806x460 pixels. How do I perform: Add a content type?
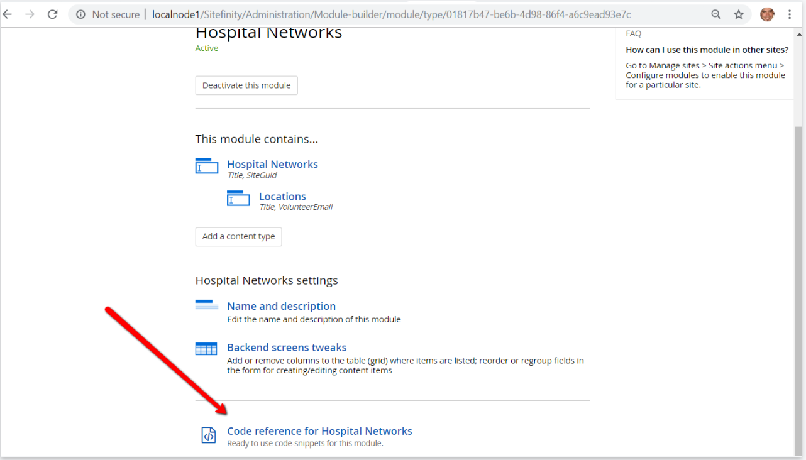click(239, 236)
